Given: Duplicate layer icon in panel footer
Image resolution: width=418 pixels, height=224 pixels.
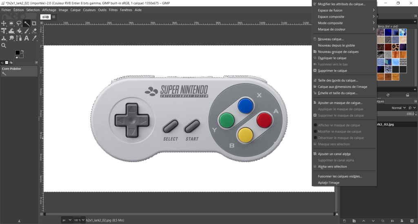Looking at the screenshot, I should pos(383,221).
